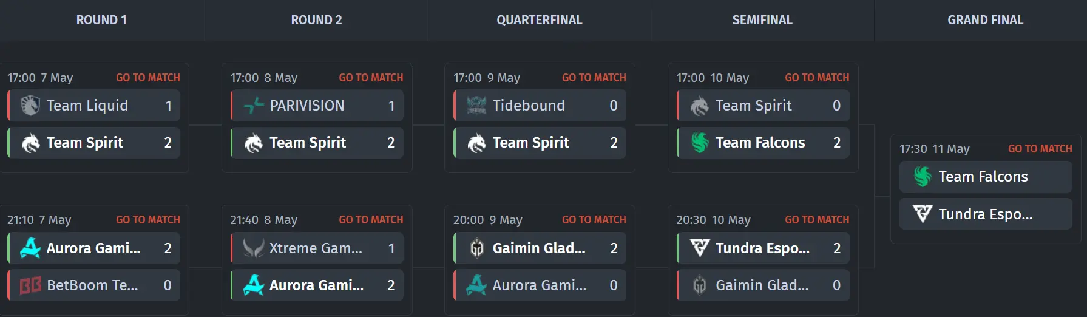Select Team Falcons row in Semifinal
1087x317 pixels.
763,143
